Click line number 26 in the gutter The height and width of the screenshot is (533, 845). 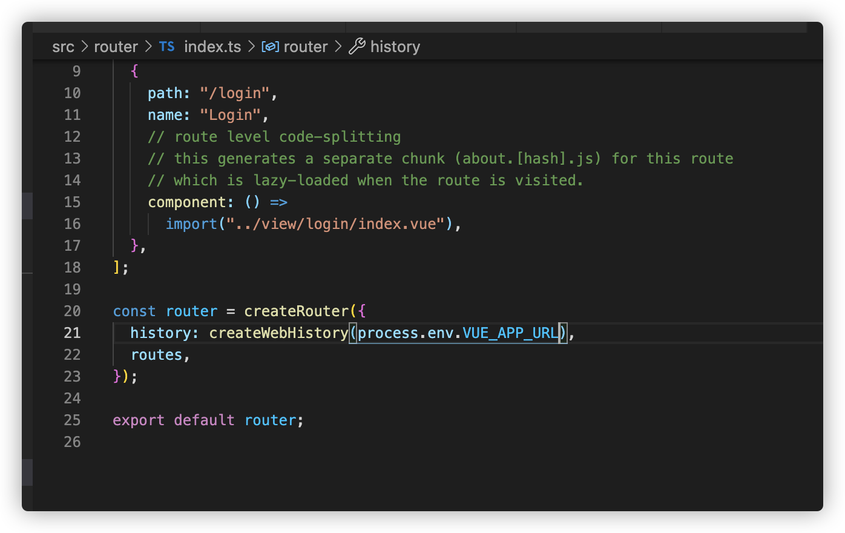(72, 442)
